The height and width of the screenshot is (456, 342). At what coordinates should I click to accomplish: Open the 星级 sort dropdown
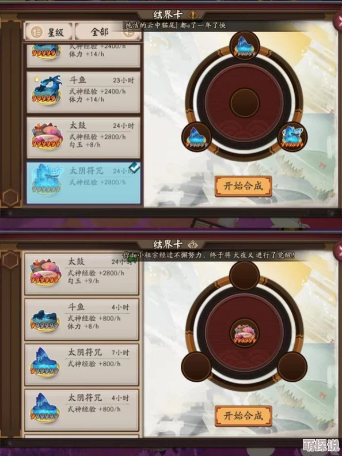pos(48,32)
